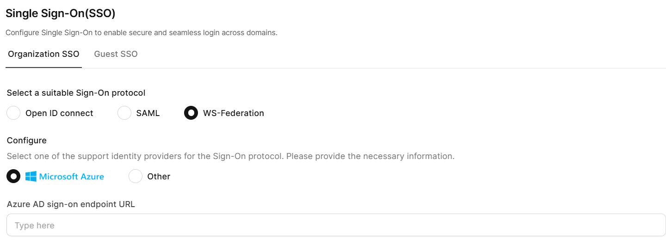The image size is (666, 245).
Task: Click the "Azure AD sign-on endpoint URL" label
Action: tap(71, 204)
